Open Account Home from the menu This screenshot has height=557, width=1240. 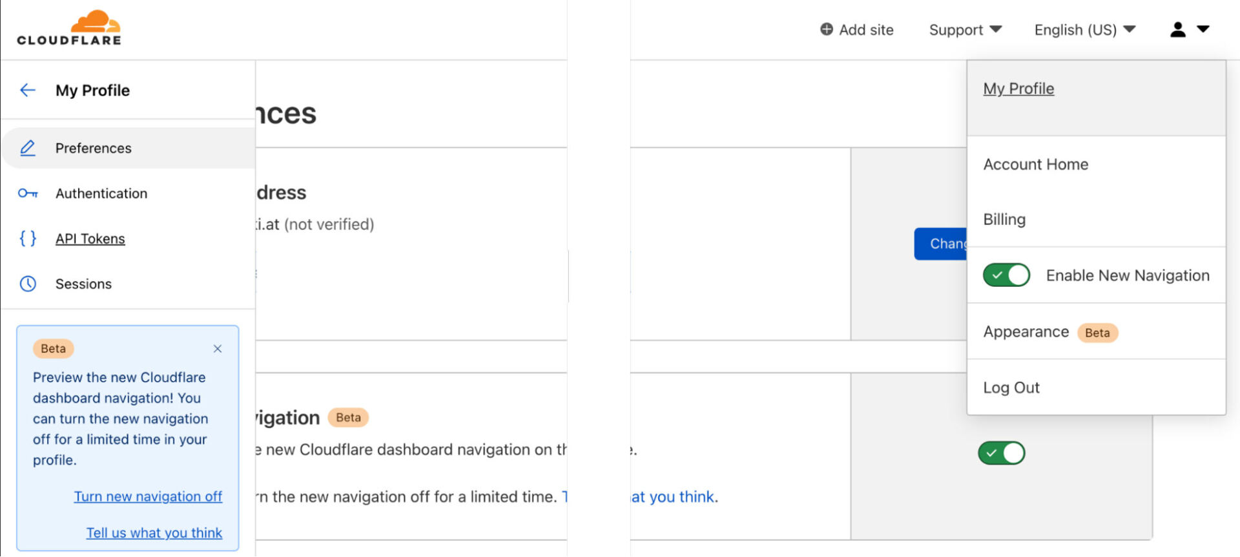pos(1035,165)
